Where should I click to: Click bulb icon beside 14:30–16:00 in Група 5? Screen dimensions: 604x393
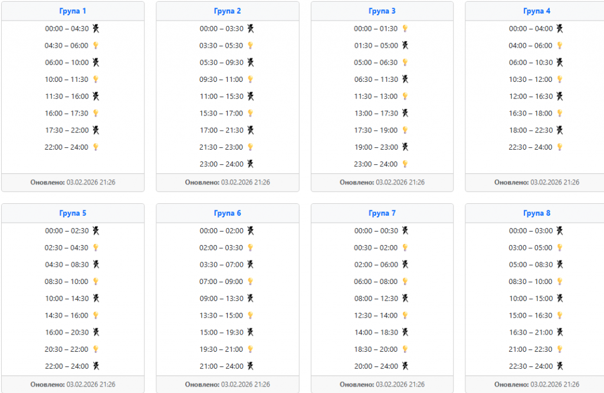pos(96,316)
